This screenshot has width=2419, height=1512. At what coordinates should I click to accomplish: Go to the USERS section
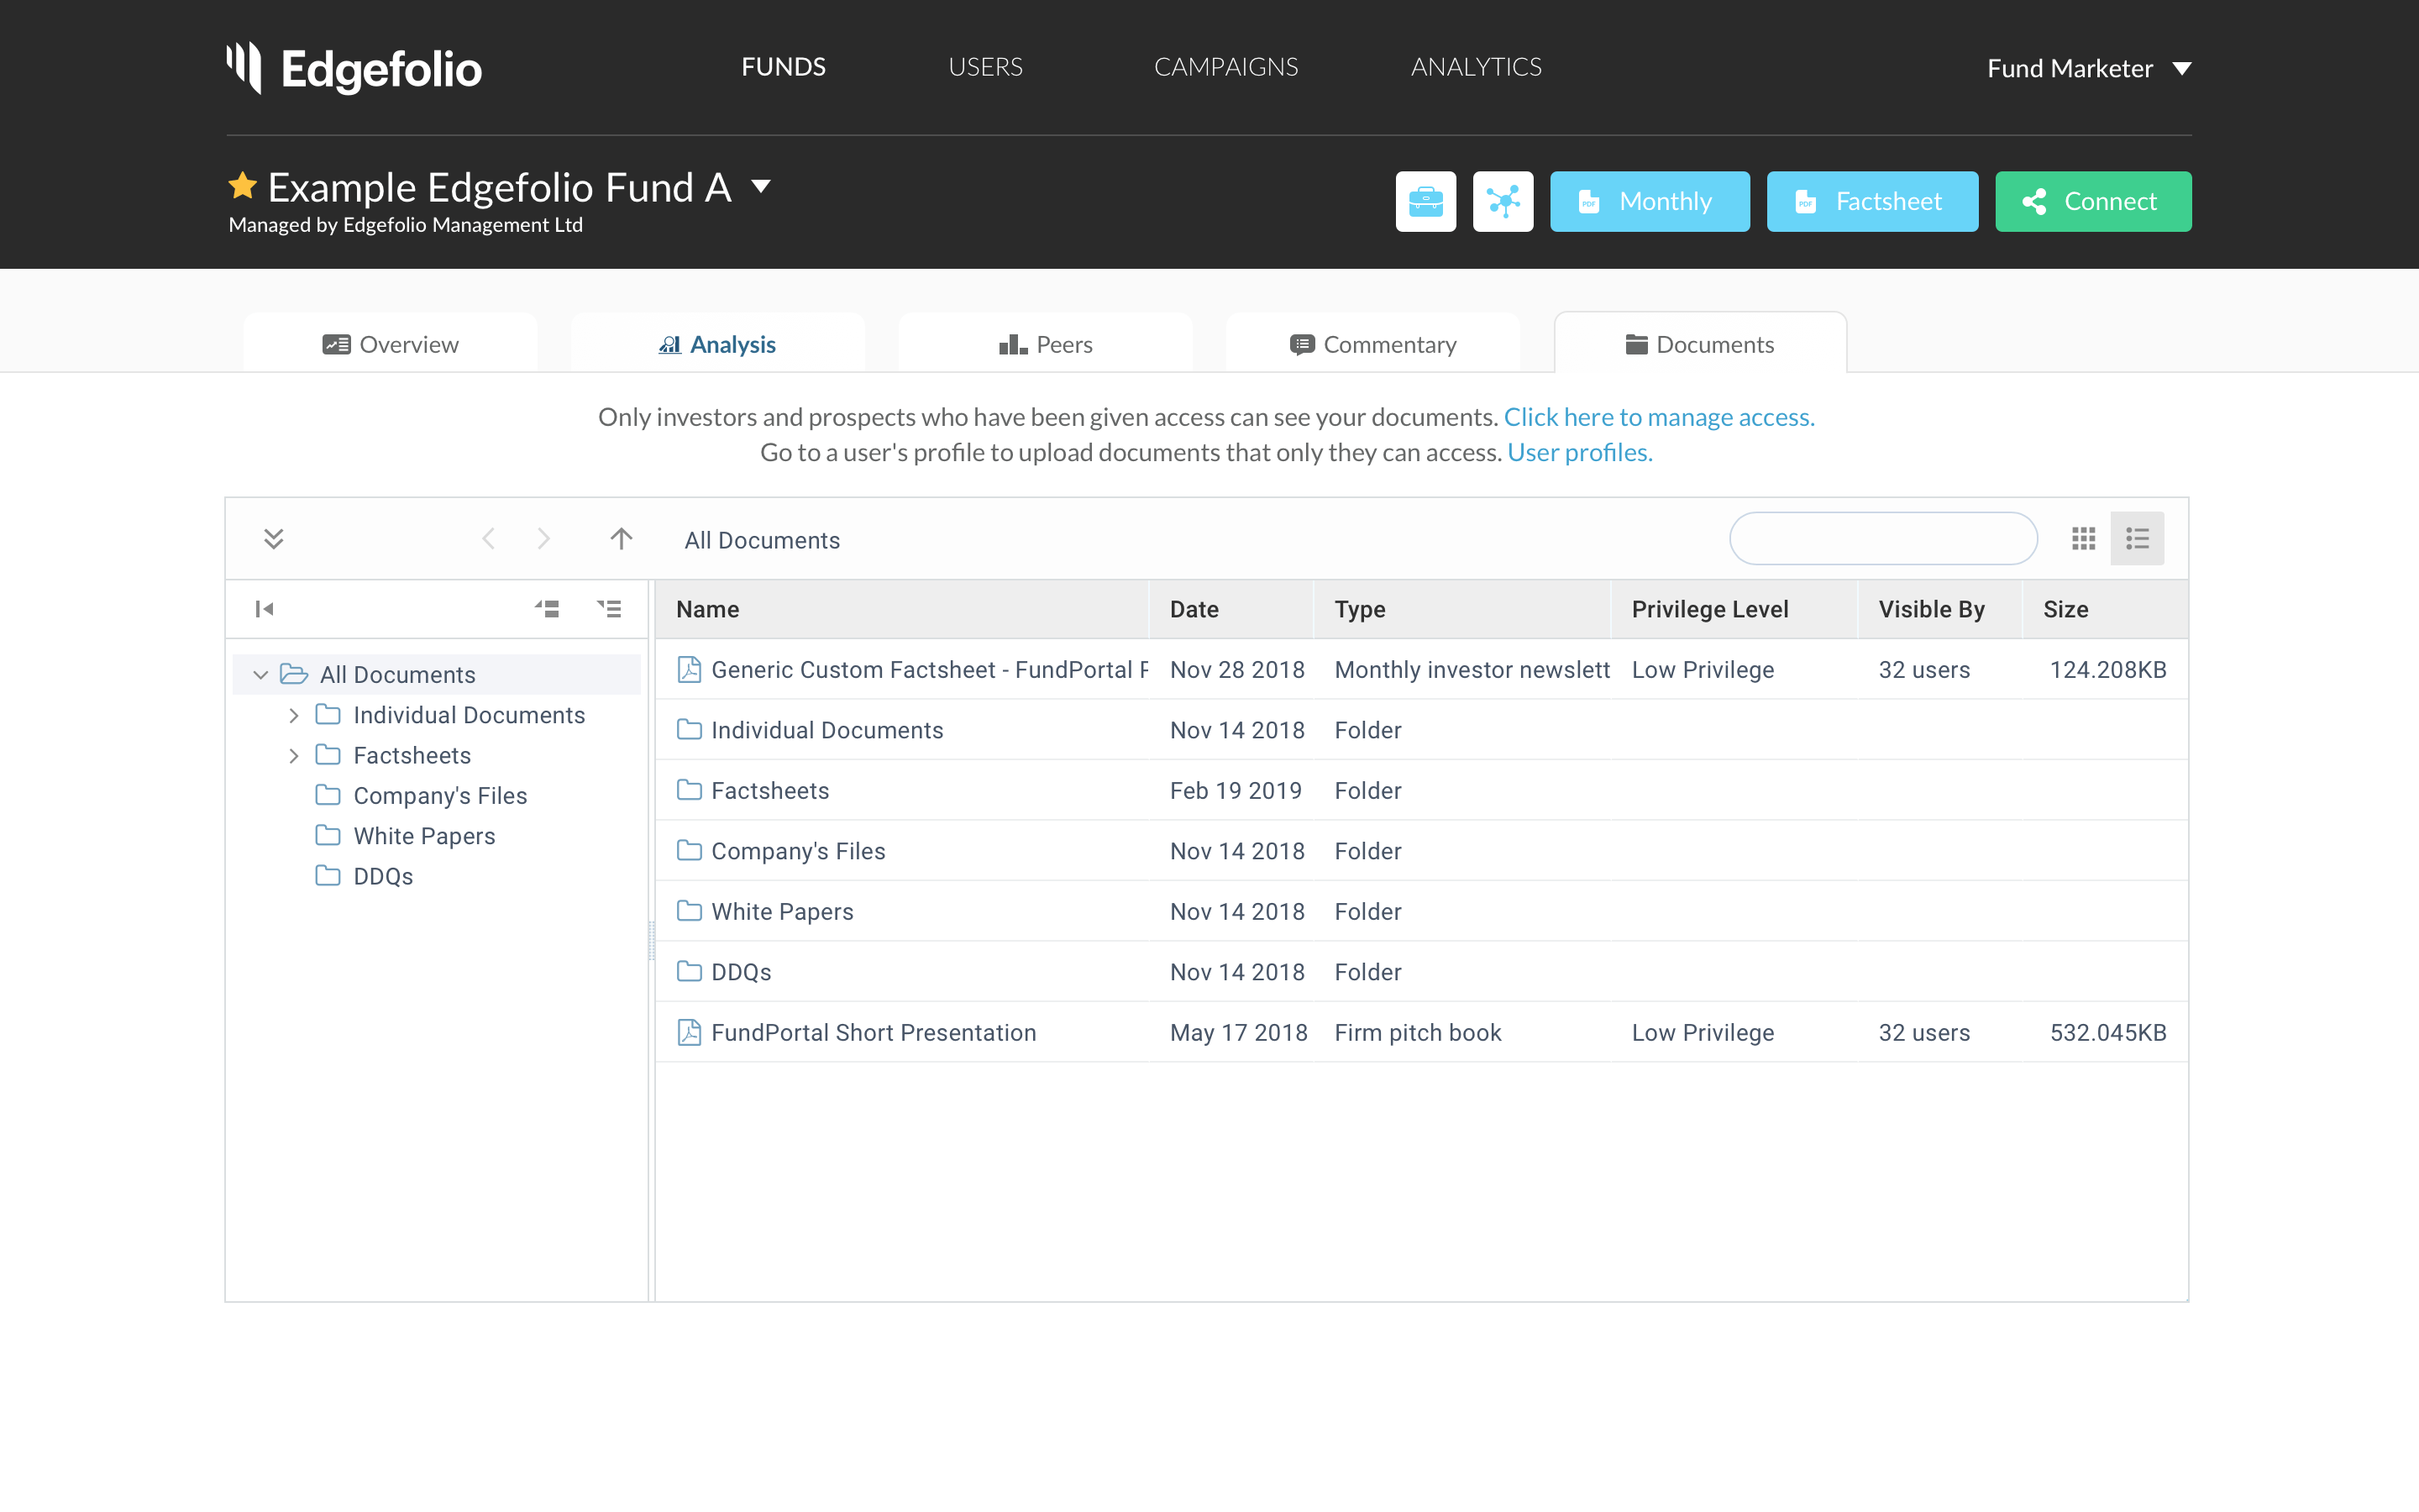pyautogui.click(x=985, y=67)
